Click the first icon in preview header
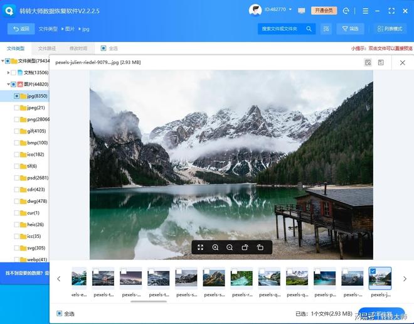 368,62
